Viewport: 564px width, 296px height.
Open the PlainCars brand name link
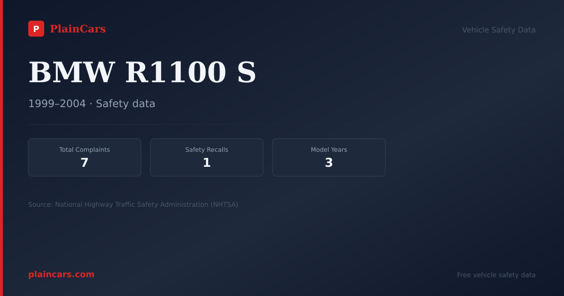pos(78,29)
